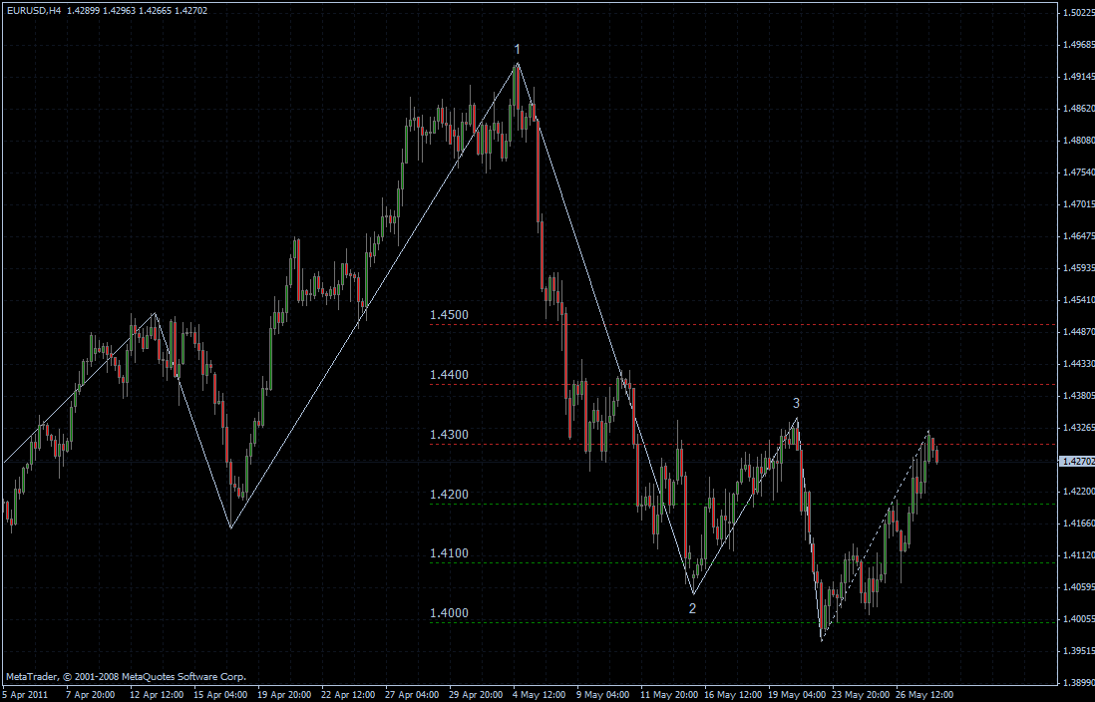Click the 16 May 12:00 time label
The height and width of the screenshot is (702, 1095).
[733, 695]
